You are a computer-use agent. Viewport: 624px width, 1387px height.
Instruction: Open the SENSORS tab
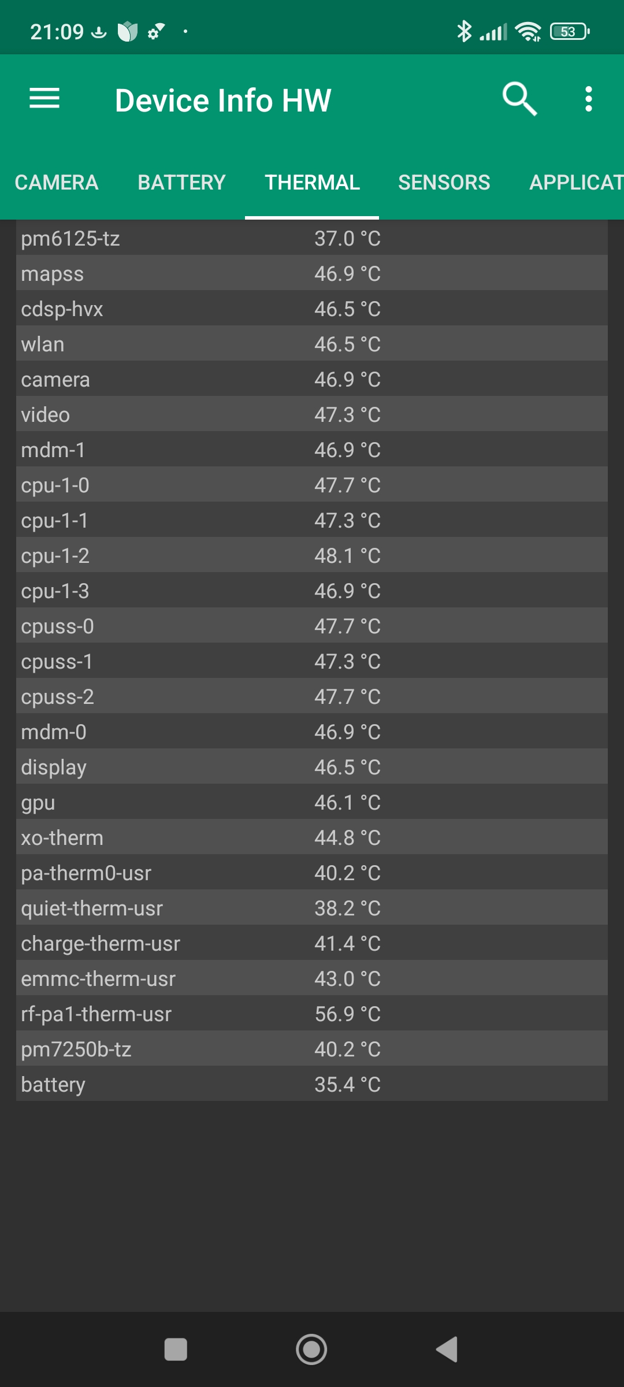click(x=444, y=183)
